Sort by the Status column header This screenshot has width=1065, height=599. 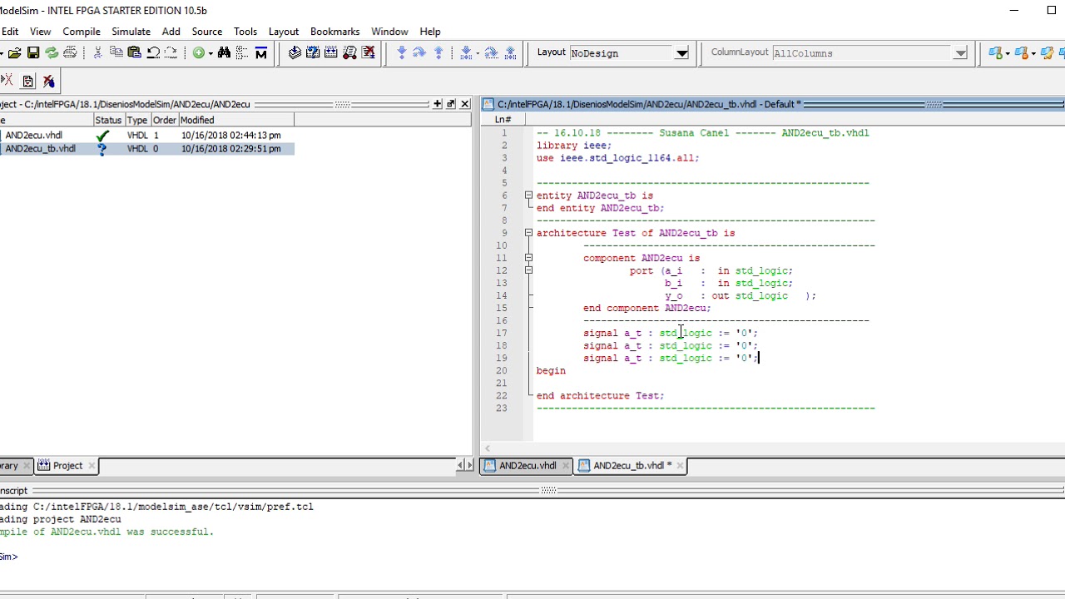point(108,120)
